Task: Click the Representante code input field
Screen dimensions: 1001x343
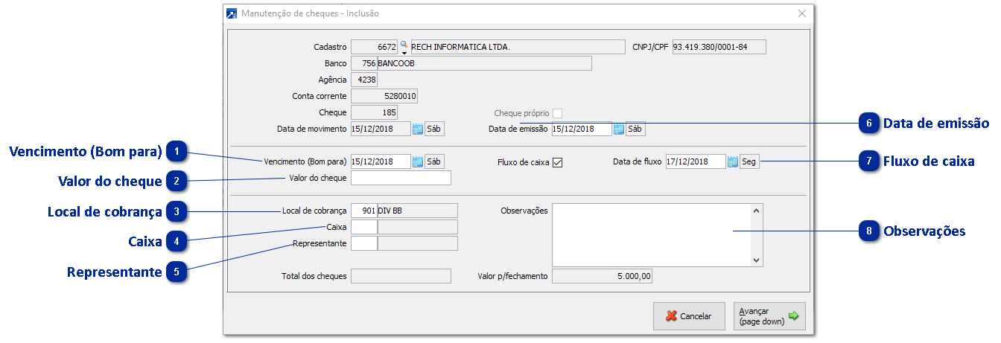Action: (x=363, y=243)
